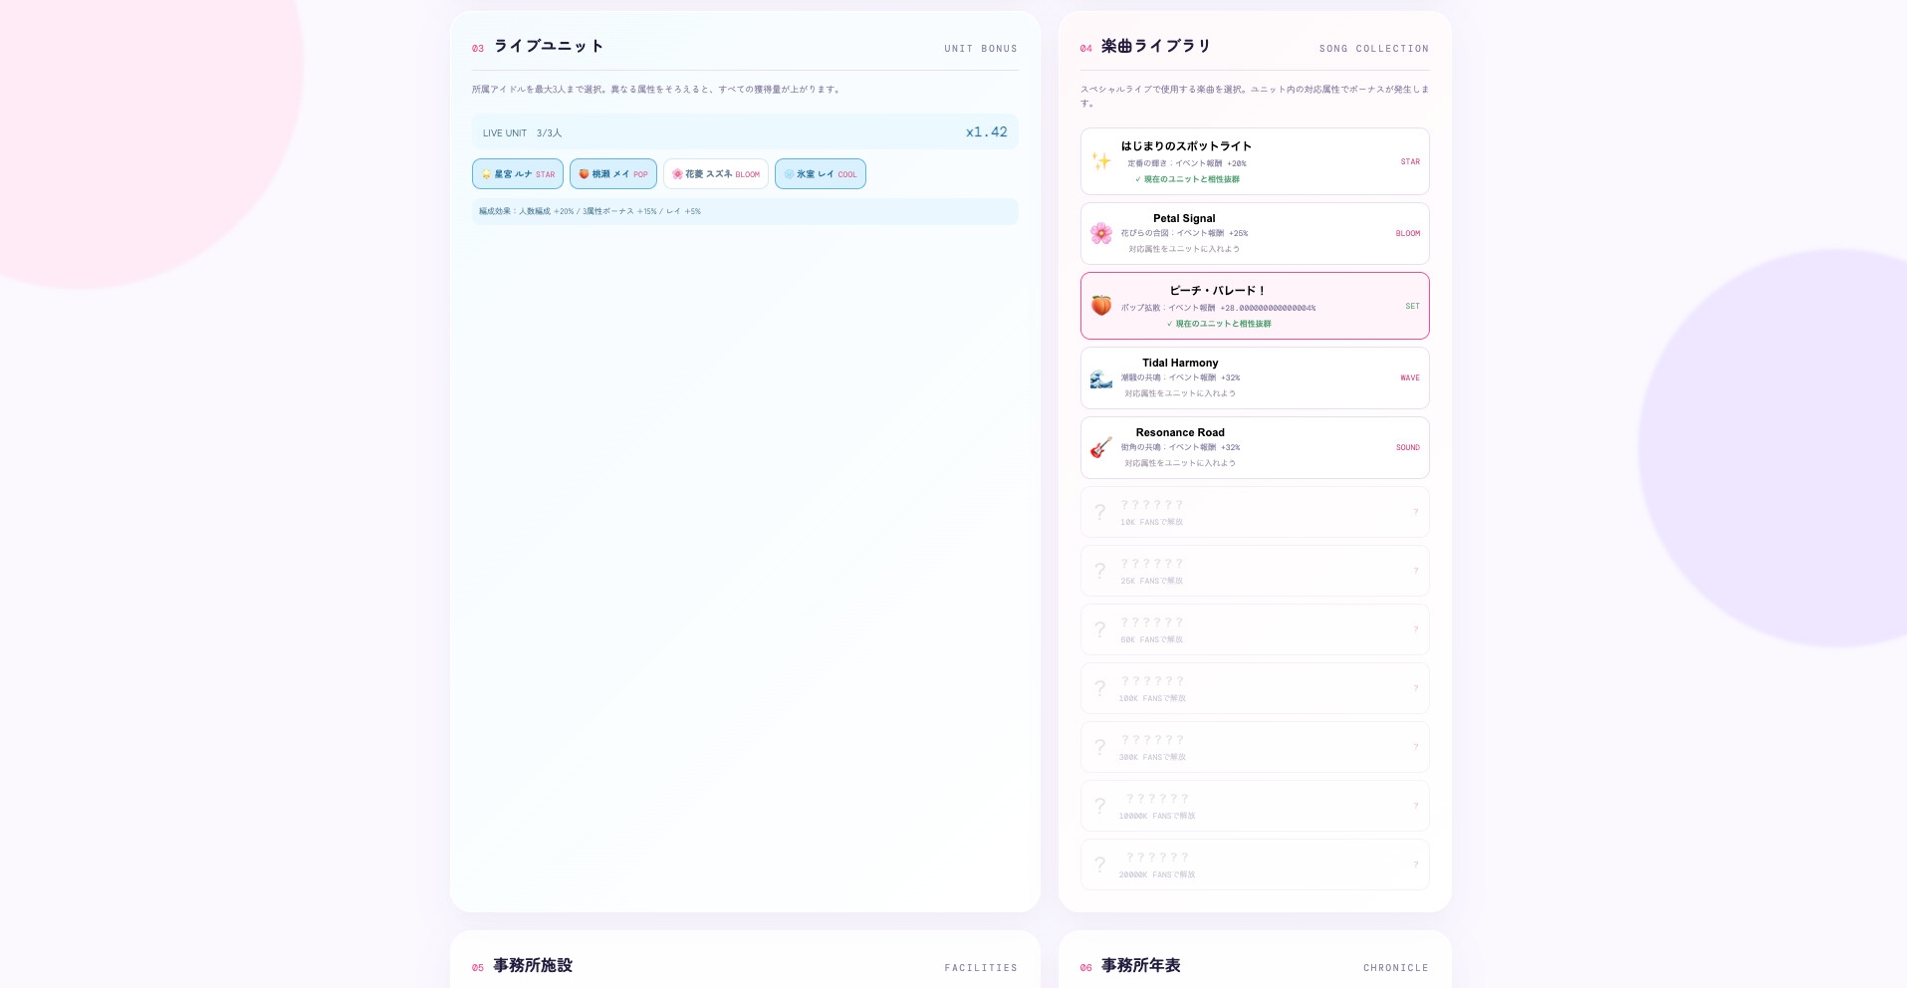This screenshot has width=1907, height=988.
Task: Click the CHRONICLE label
Action: tap(1396, 967)
